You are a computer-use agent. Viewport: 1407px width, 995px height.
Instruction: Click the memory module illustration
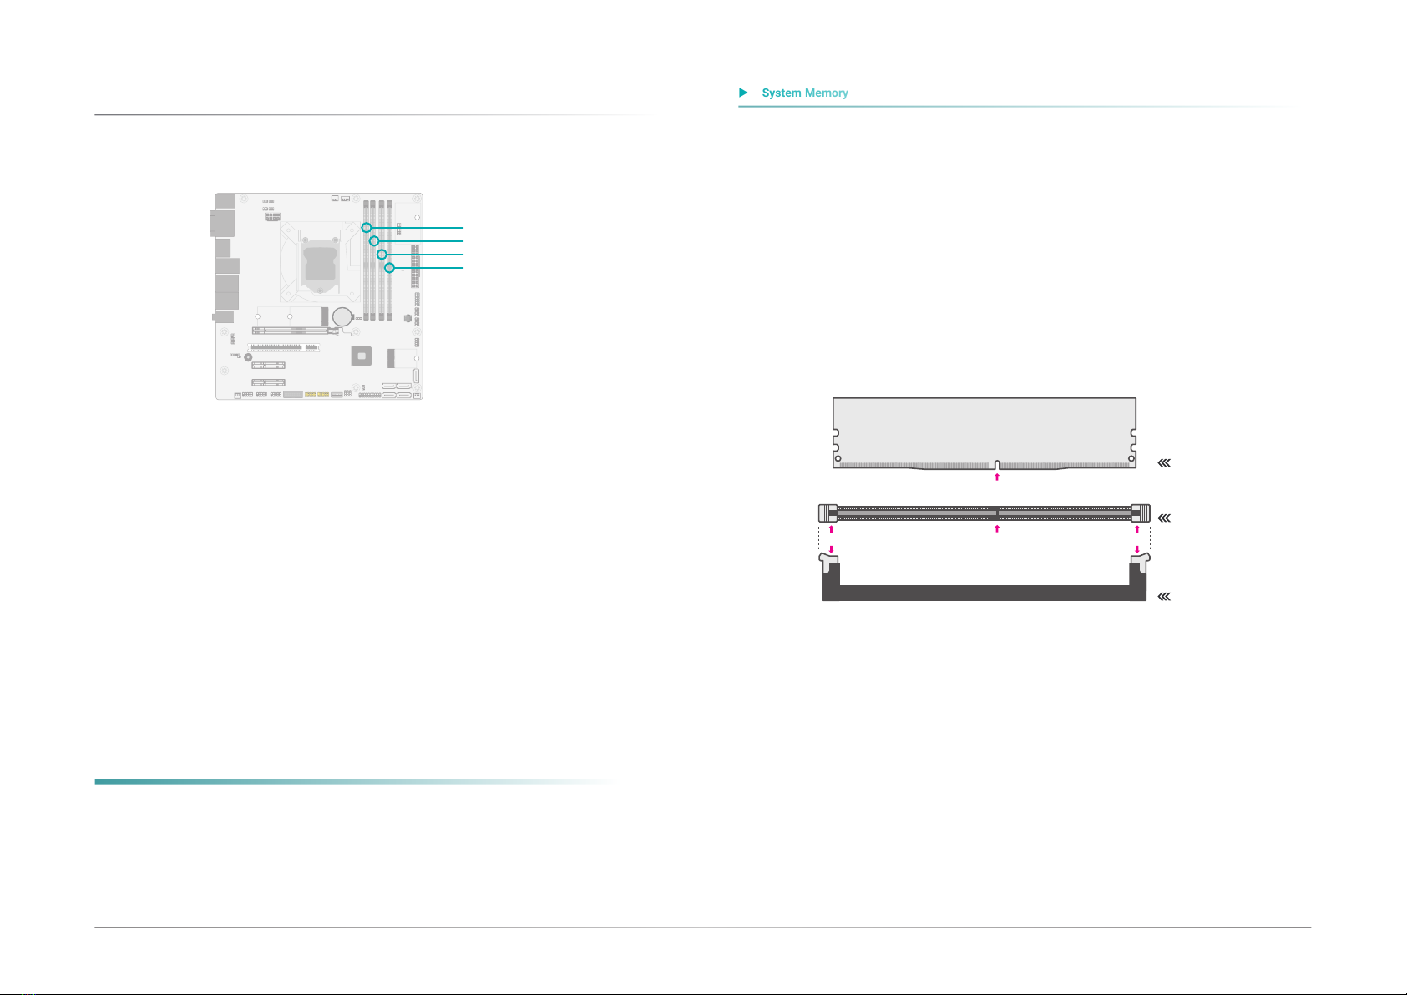[984, 433]
